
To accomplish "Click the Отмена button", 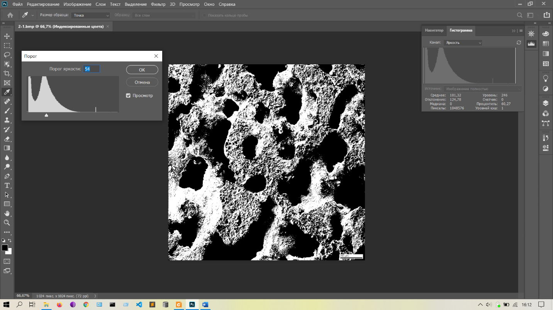I will click(142, 82).
